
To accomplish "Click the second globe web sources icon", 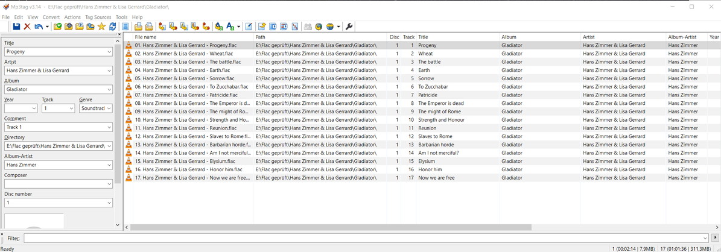I will tap(330, 27).
